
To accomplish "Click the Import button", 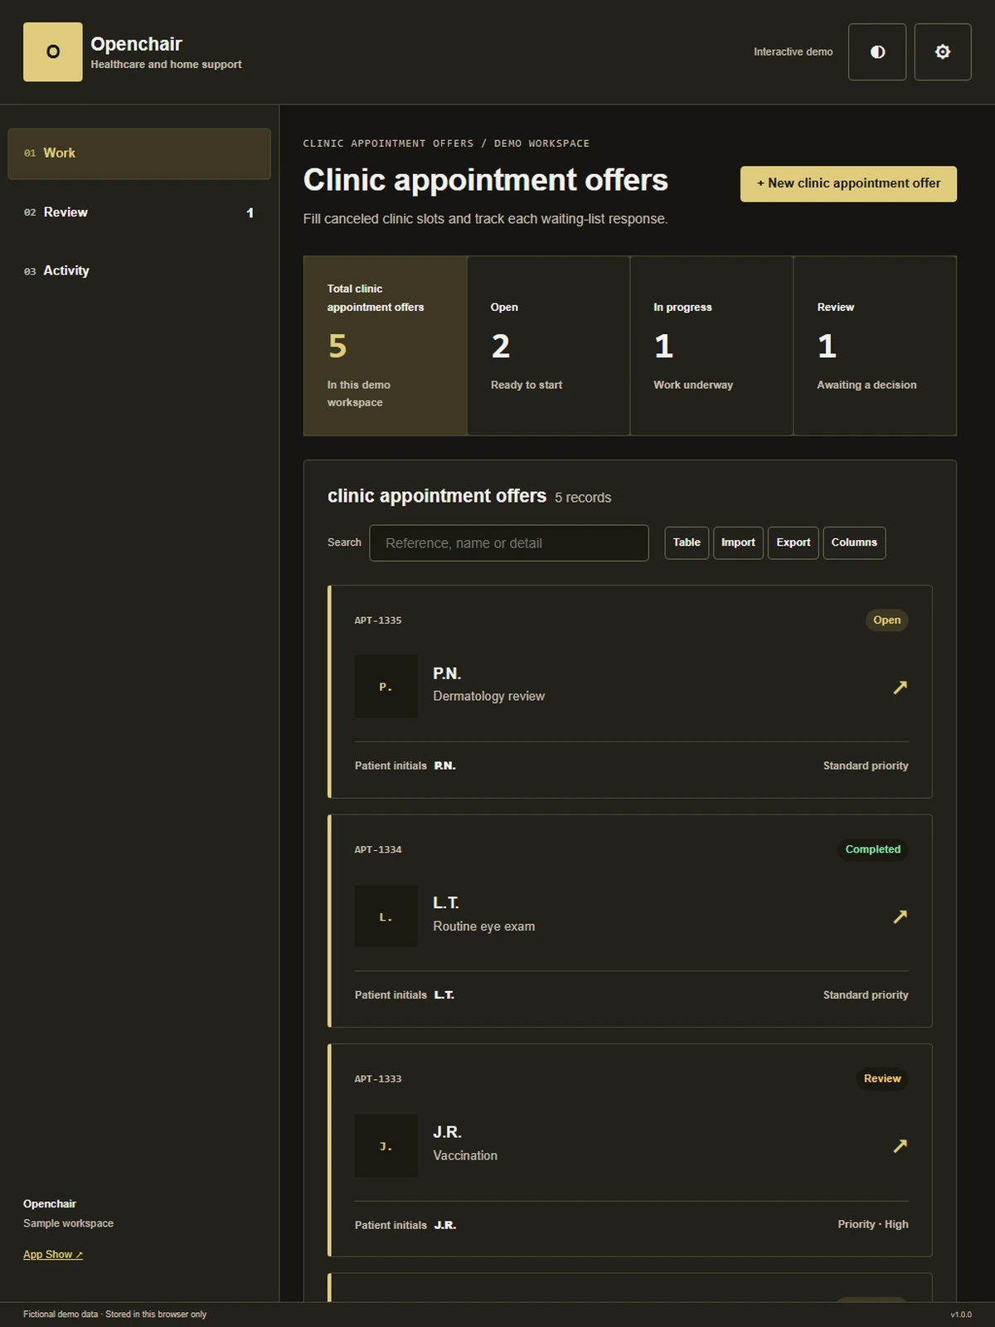I will tap(738, 542).
